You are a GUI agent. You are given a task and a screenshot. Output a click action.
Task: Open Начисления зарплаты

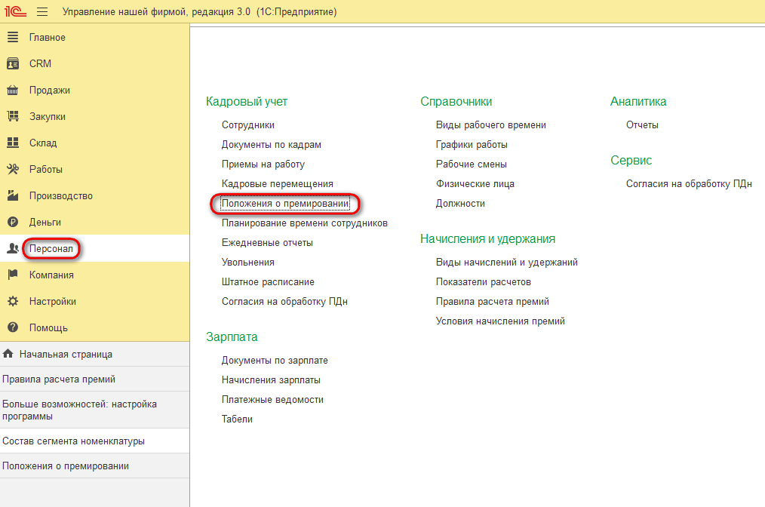tap(271, 379)
